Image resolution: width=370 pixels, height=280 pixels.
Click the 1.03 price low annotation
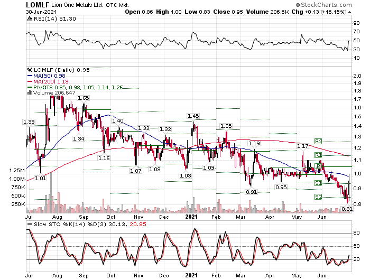point(185,176)
